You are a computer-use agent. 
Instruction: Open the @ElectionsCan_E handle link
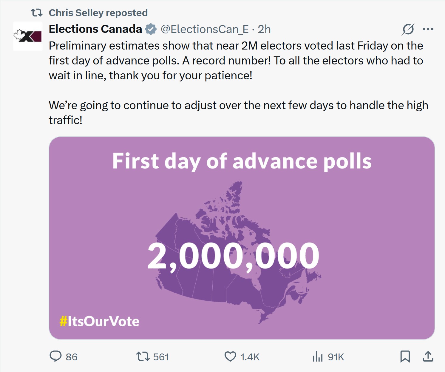coord(205,29)
